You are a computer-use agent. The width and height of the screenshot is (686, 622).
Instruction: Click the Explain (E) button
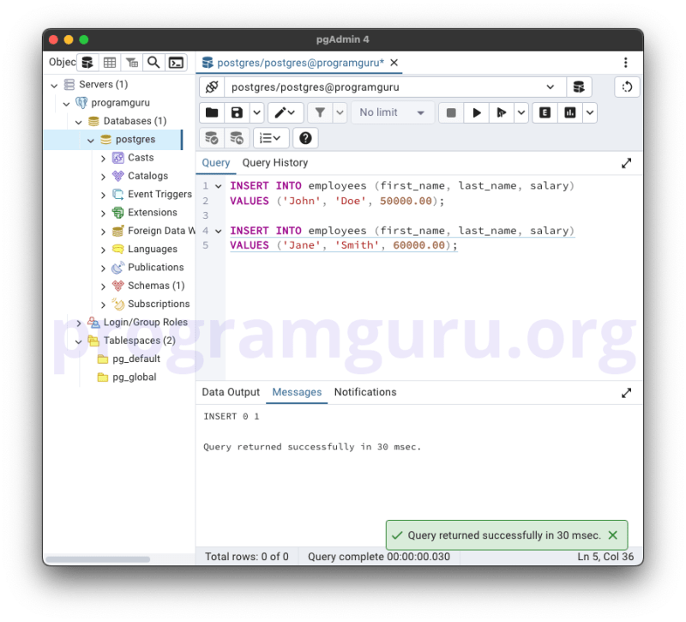[545, 113]
